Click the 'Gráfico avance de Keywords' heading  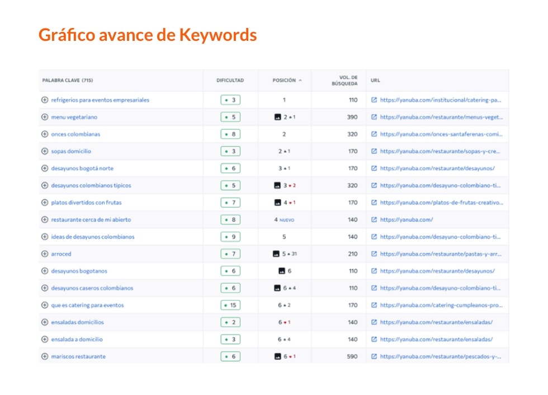click(x=148, y=35)
